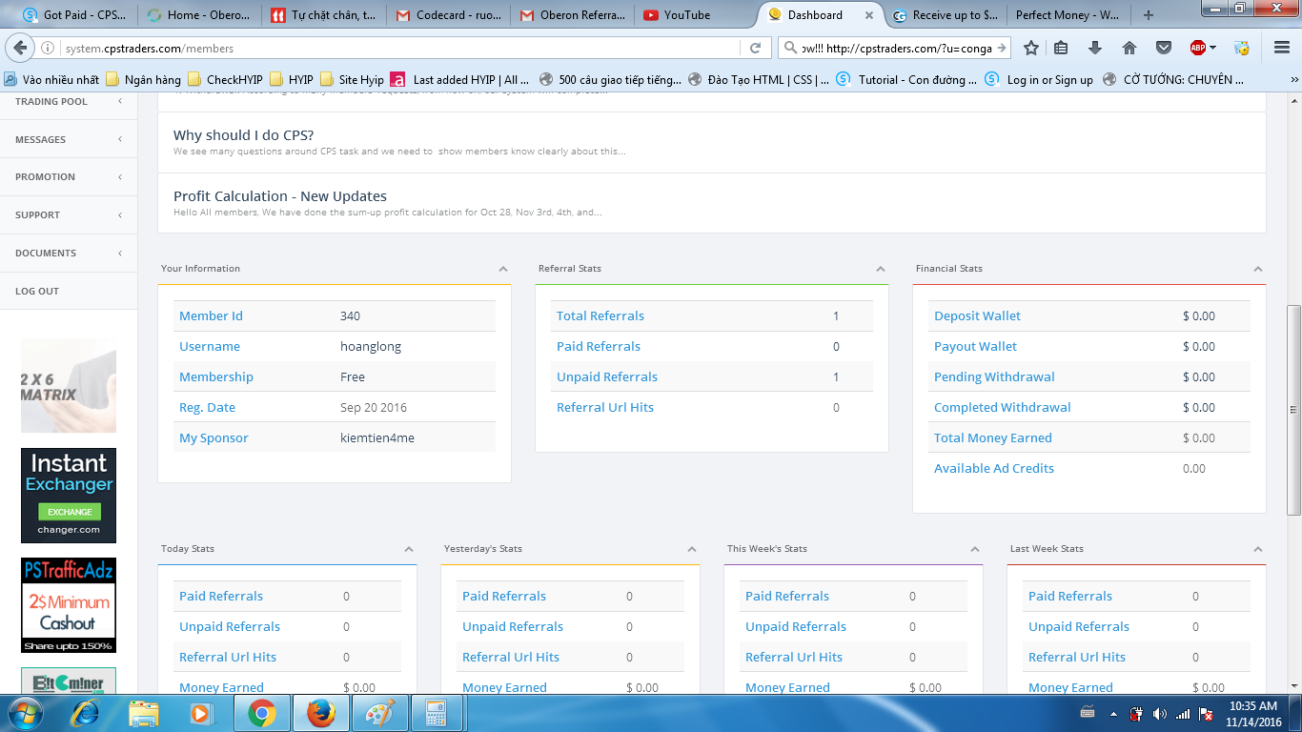Launch Google Chrome from the taskbar
The width and height of the screenshot is (1302, 732).
(x=262, y=712)
